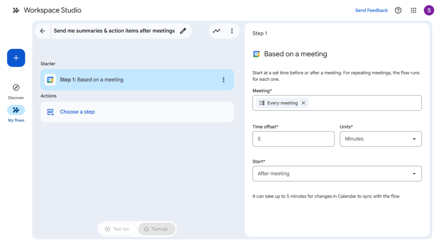Click the calendar icon beside Based on a meeting heading
Viewport: 440px width, 247px height.
click(256, 54)
